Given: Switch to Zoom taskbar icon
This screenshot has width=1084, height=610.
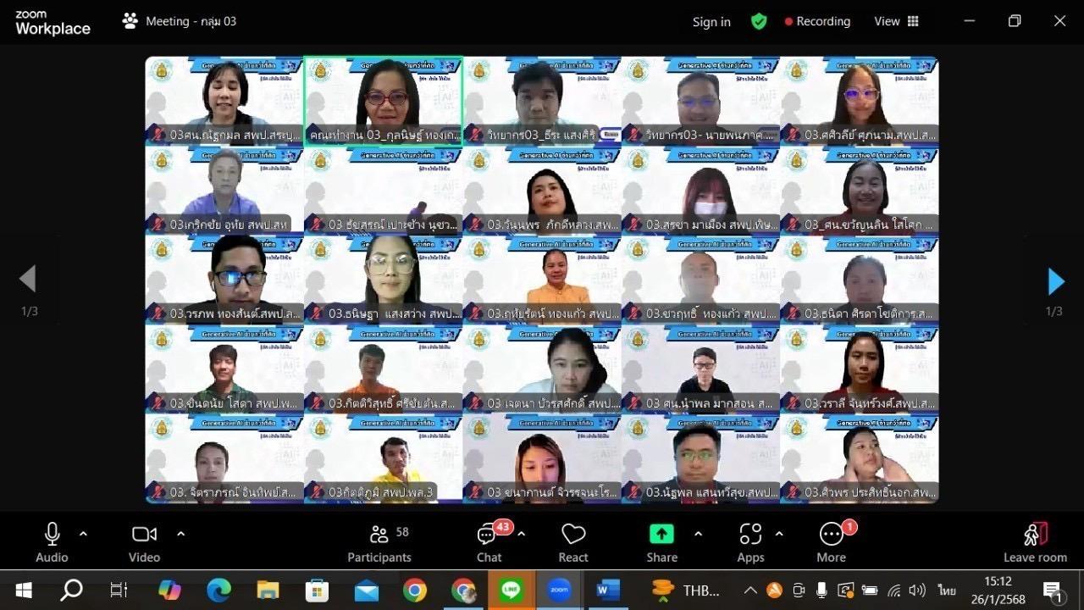Looking at the screenshot, I should click(x=559, y=590).
